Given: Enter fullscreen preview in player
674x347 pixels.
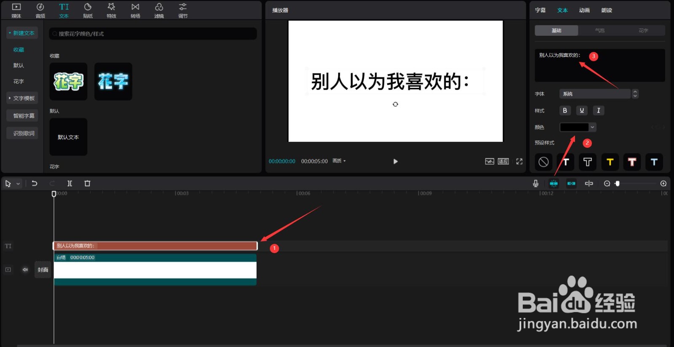Looking at the screenshot, I should pyautogui.click(x=519, y=161).
